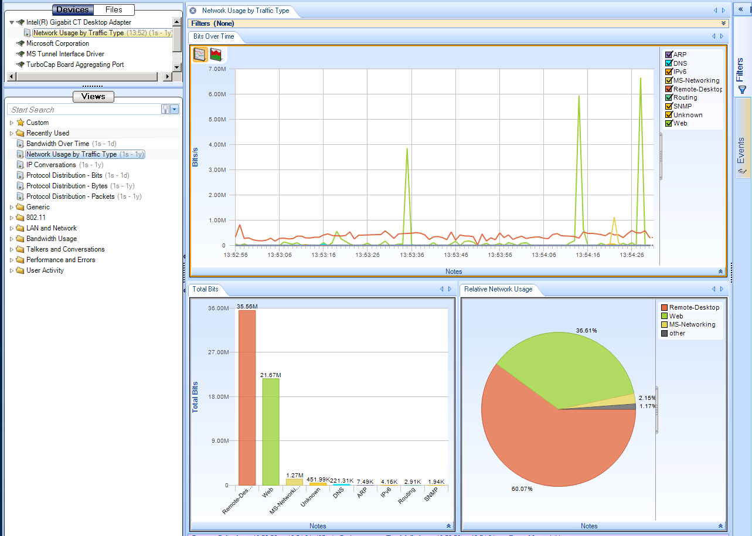Image resolution: width=752 pixels, height=536 pixels.
Task: Toggle the ARP series checkbox
Action: pyautogui.click(x=669, y=55)
